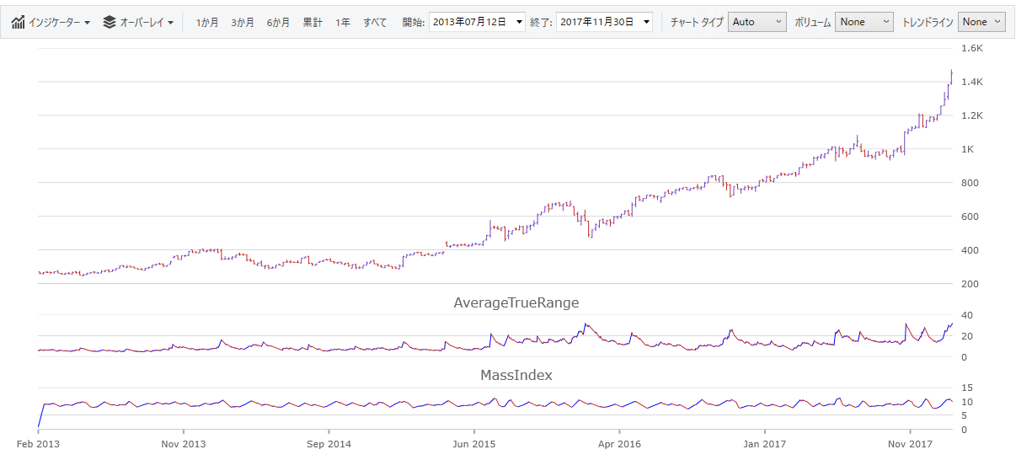Select the 累計 year-to-date range
This screenshot has width=1016, height=460.
pyautogui.click(x=313, y=22)
